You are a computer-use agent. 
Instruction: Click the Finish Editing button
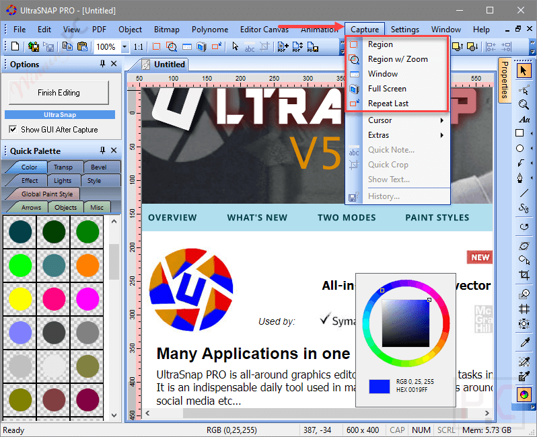pos(59,93)
